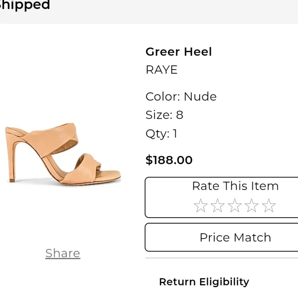
Task: Select the Color: Nude text
Action: pyautogui.click(x=181, y=97)
